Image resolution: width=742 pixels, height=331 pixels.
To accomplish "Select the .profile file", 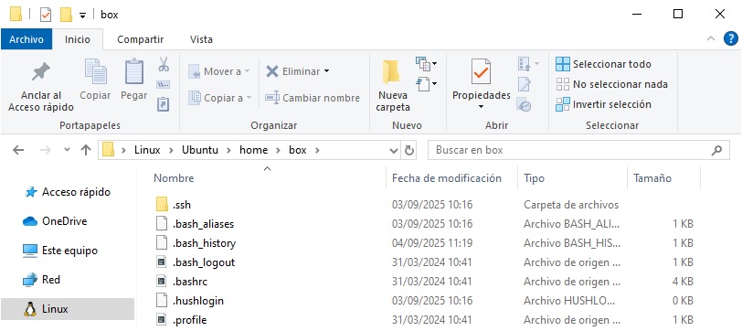I will click(181, 320).
